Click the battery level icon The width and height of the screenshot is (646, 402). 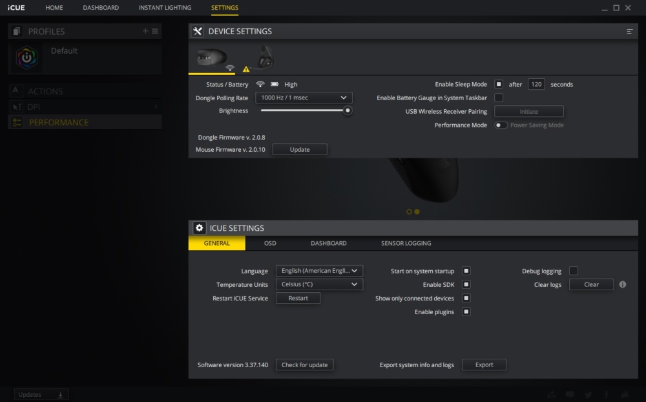click(x=275, y=84)
